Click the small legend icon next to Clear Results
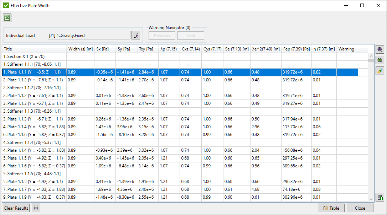 [x=36, y=208]
